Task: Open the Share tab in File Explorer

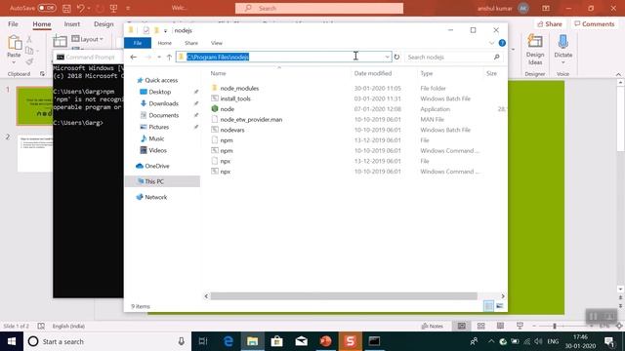Action: (x=191, y=43)
